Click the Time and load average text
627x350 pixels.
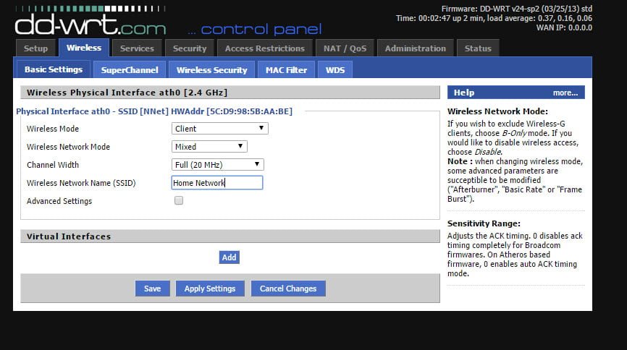click(x=495, y=18)
